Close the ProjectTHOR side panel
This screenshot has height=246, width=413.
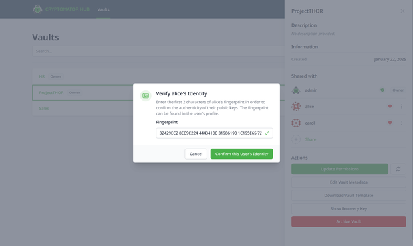click(402, 11)
